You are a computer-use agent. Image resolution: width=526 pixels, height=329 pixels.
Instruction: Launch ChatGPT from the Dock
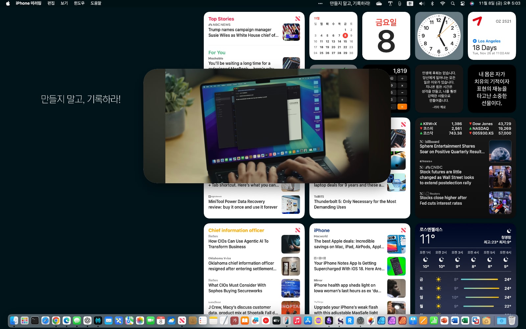tap(87, 320)
